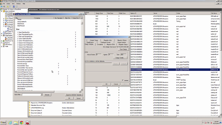The height and width of the screenshot is (125, 222).
Task: Expand the Tools tree node
Action: [x=2, y=46]
